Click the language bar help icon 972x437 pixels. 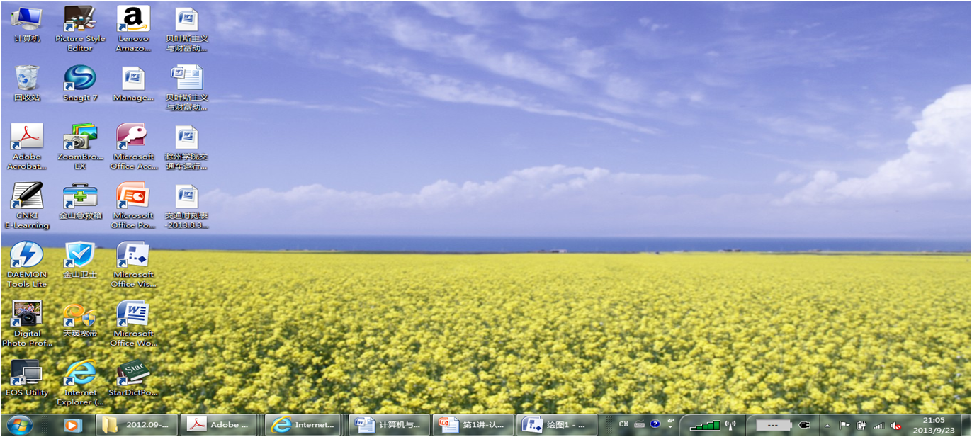(x=655, y=424)
